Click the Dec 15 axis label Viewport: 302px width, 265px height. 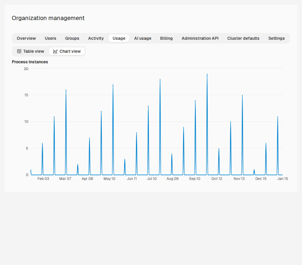tap(261, 179)
